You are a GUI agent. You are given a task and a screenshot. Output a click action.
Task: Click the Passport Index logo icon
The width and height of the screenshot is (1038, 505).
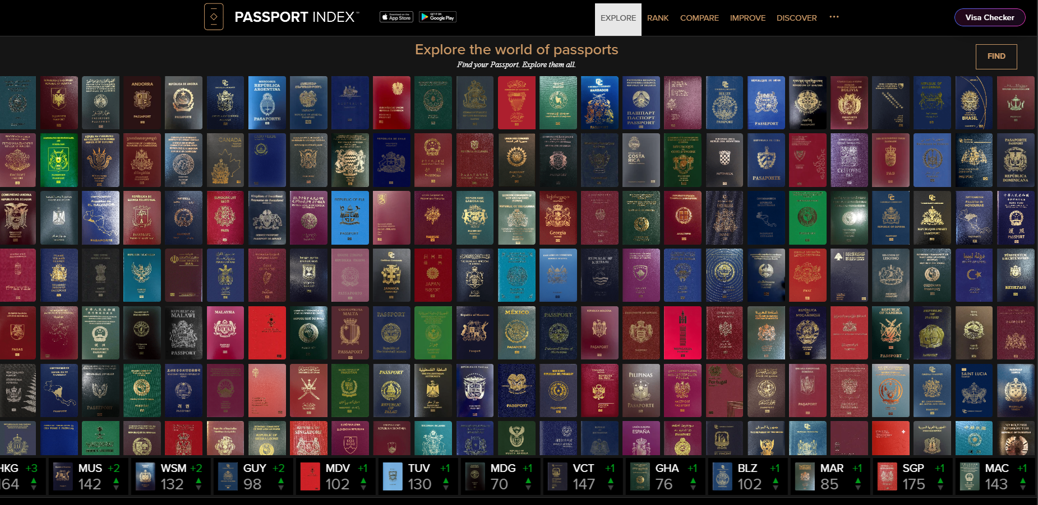click(x=214, y=17)
